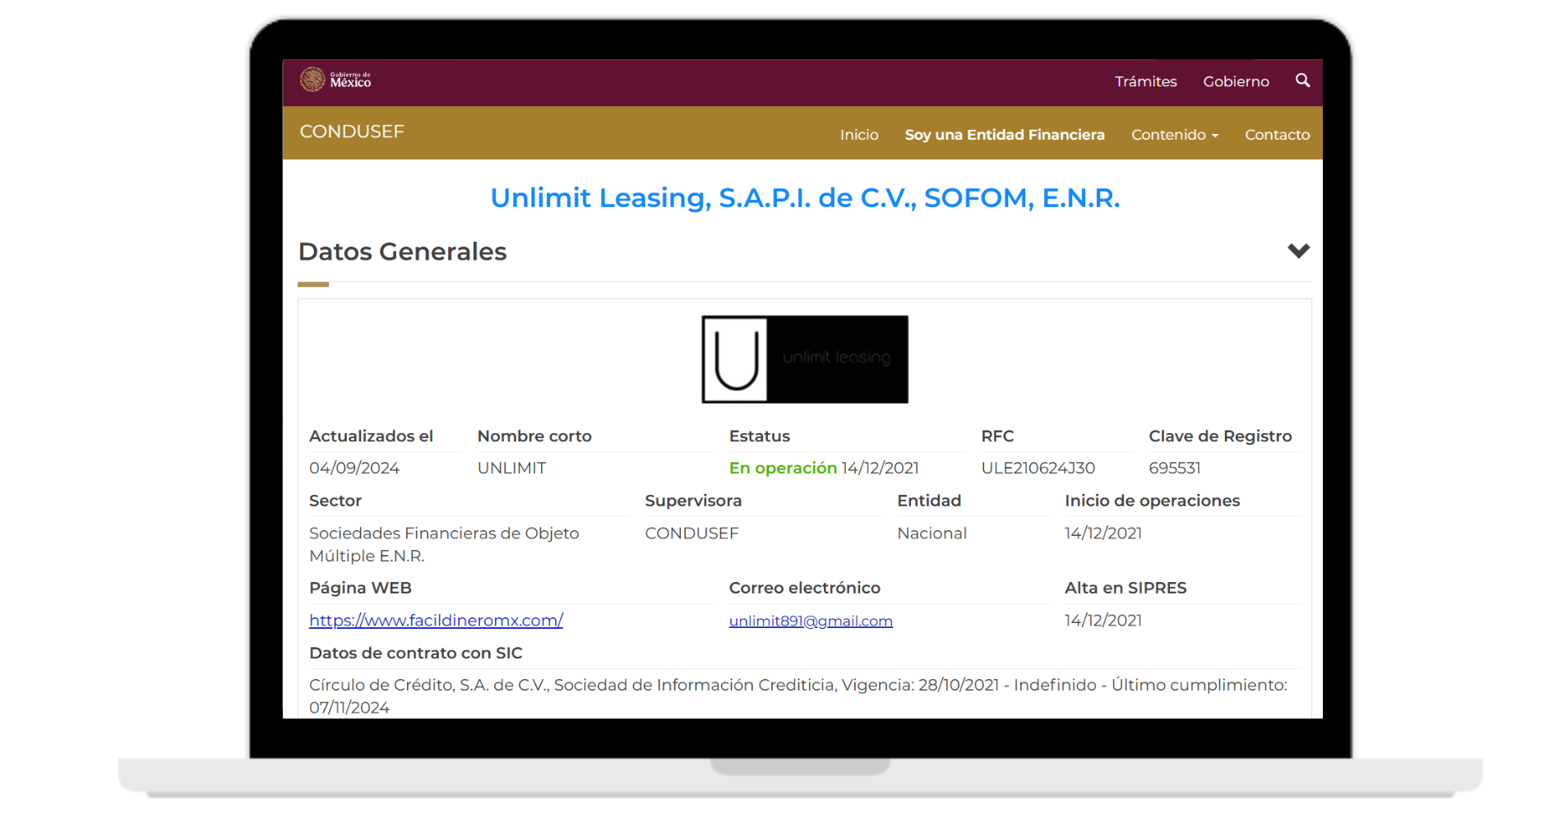Click the Gobierno de México logo
The width and height of the screenshot is (1544, 822).
click(335, 80)
